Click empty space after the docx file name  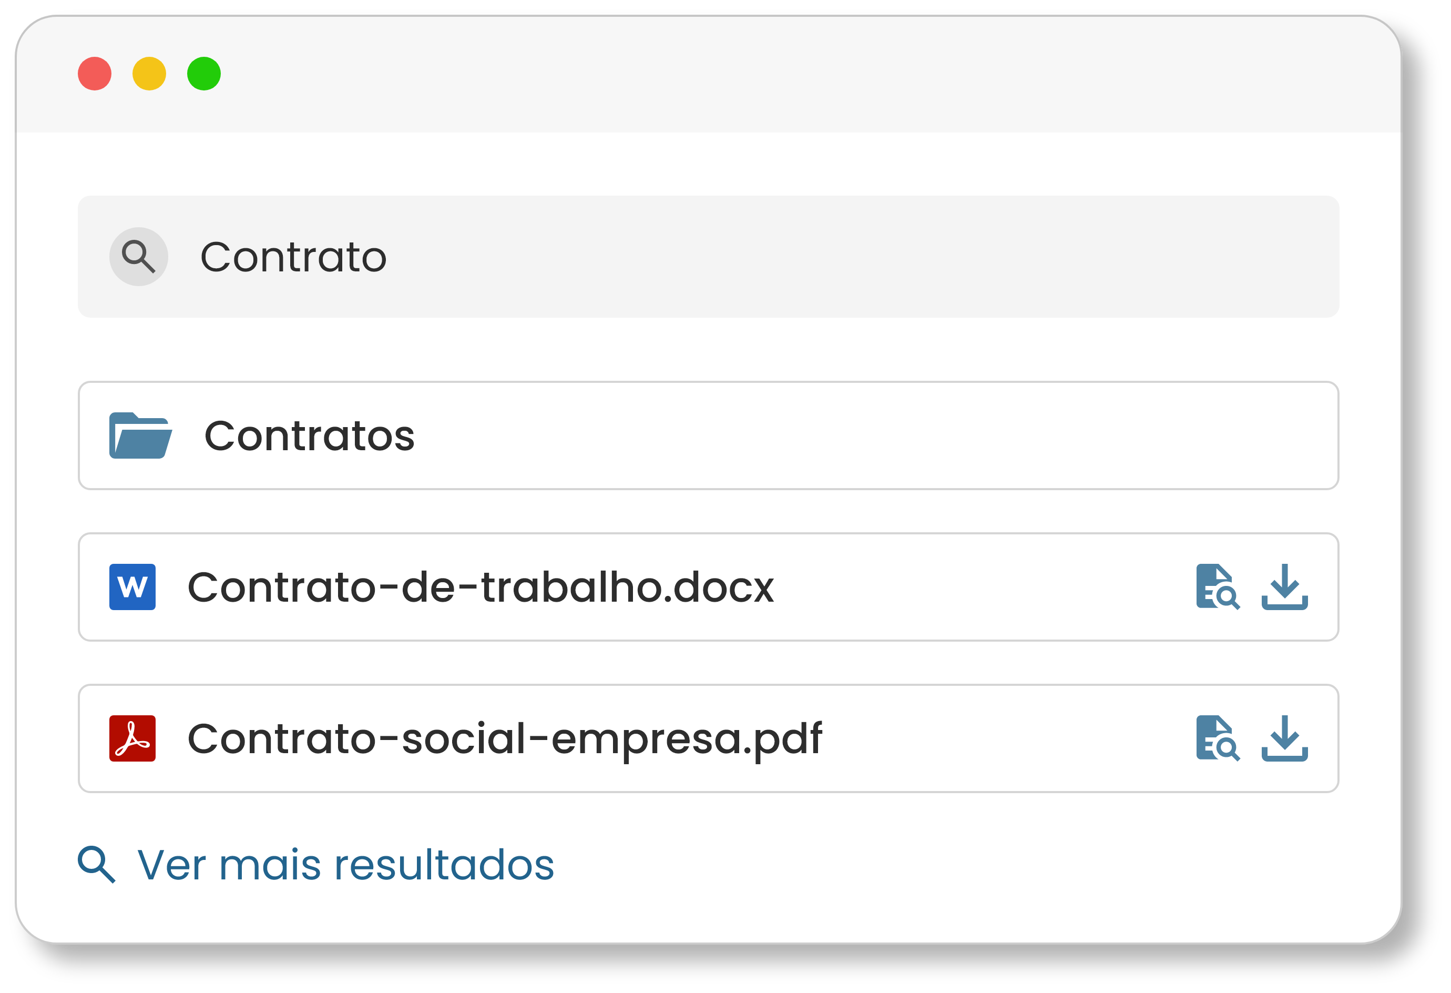980,587
